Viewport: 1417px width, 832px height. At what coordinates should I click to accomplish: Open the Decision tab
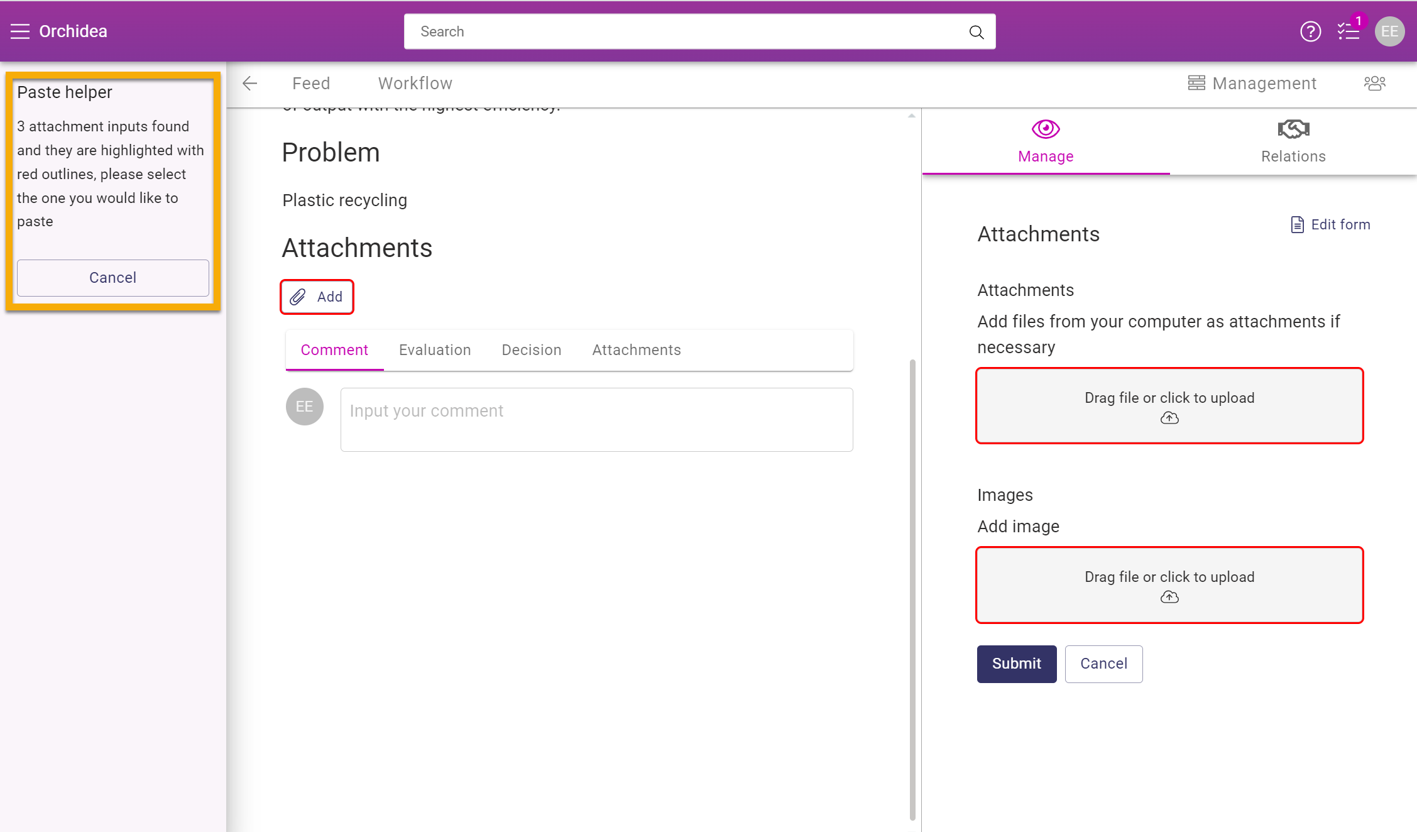coord(531,350)
